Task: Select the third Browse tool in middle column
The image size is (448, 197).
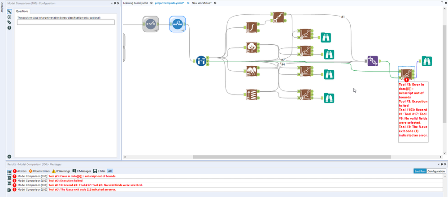Action: click(329, 74)
